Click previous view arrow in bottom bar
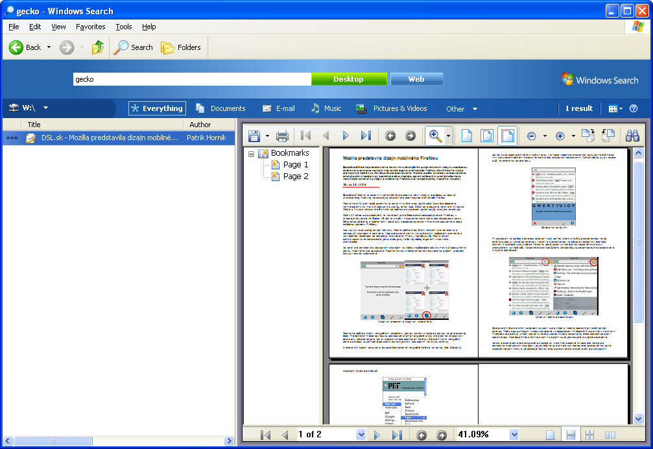This screenshot has height=449, width=653. coord(421,435)
